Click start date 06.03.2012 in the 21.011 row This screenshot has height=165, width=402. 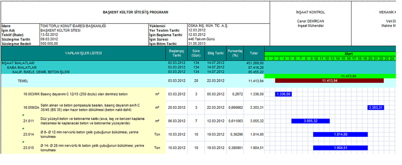click(177, 121)
